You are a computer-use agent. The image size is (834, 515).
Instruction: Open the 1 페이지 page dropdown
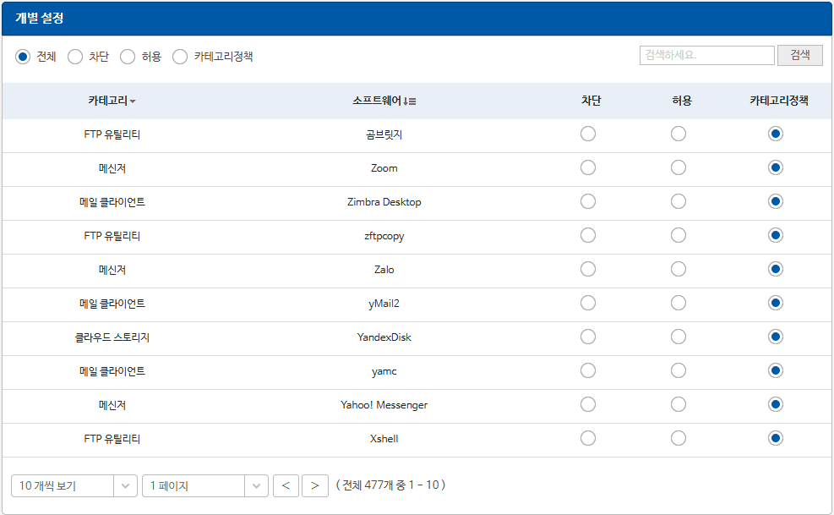click(x=205, y=485)
